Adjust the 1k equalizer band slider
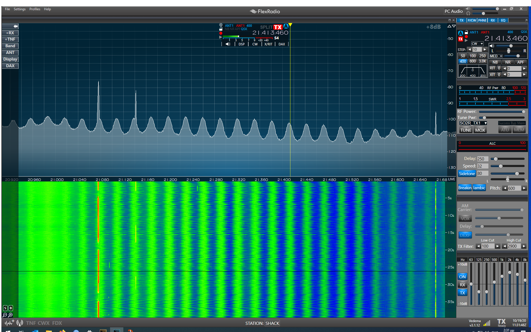 tap(502, 284)
